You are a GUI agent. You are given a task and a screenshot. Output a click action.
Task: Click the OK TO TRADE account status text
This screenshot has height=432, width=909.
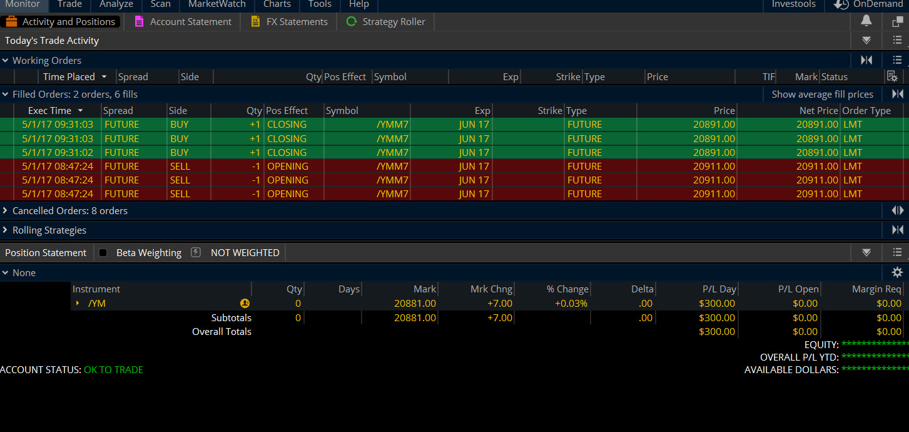click(113, 369)
